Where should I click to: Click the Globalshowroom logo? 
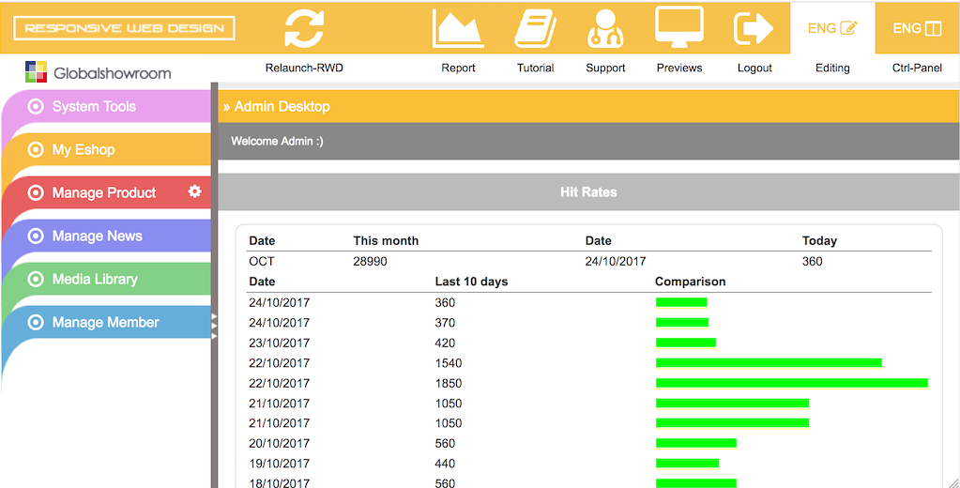point(99,72)
